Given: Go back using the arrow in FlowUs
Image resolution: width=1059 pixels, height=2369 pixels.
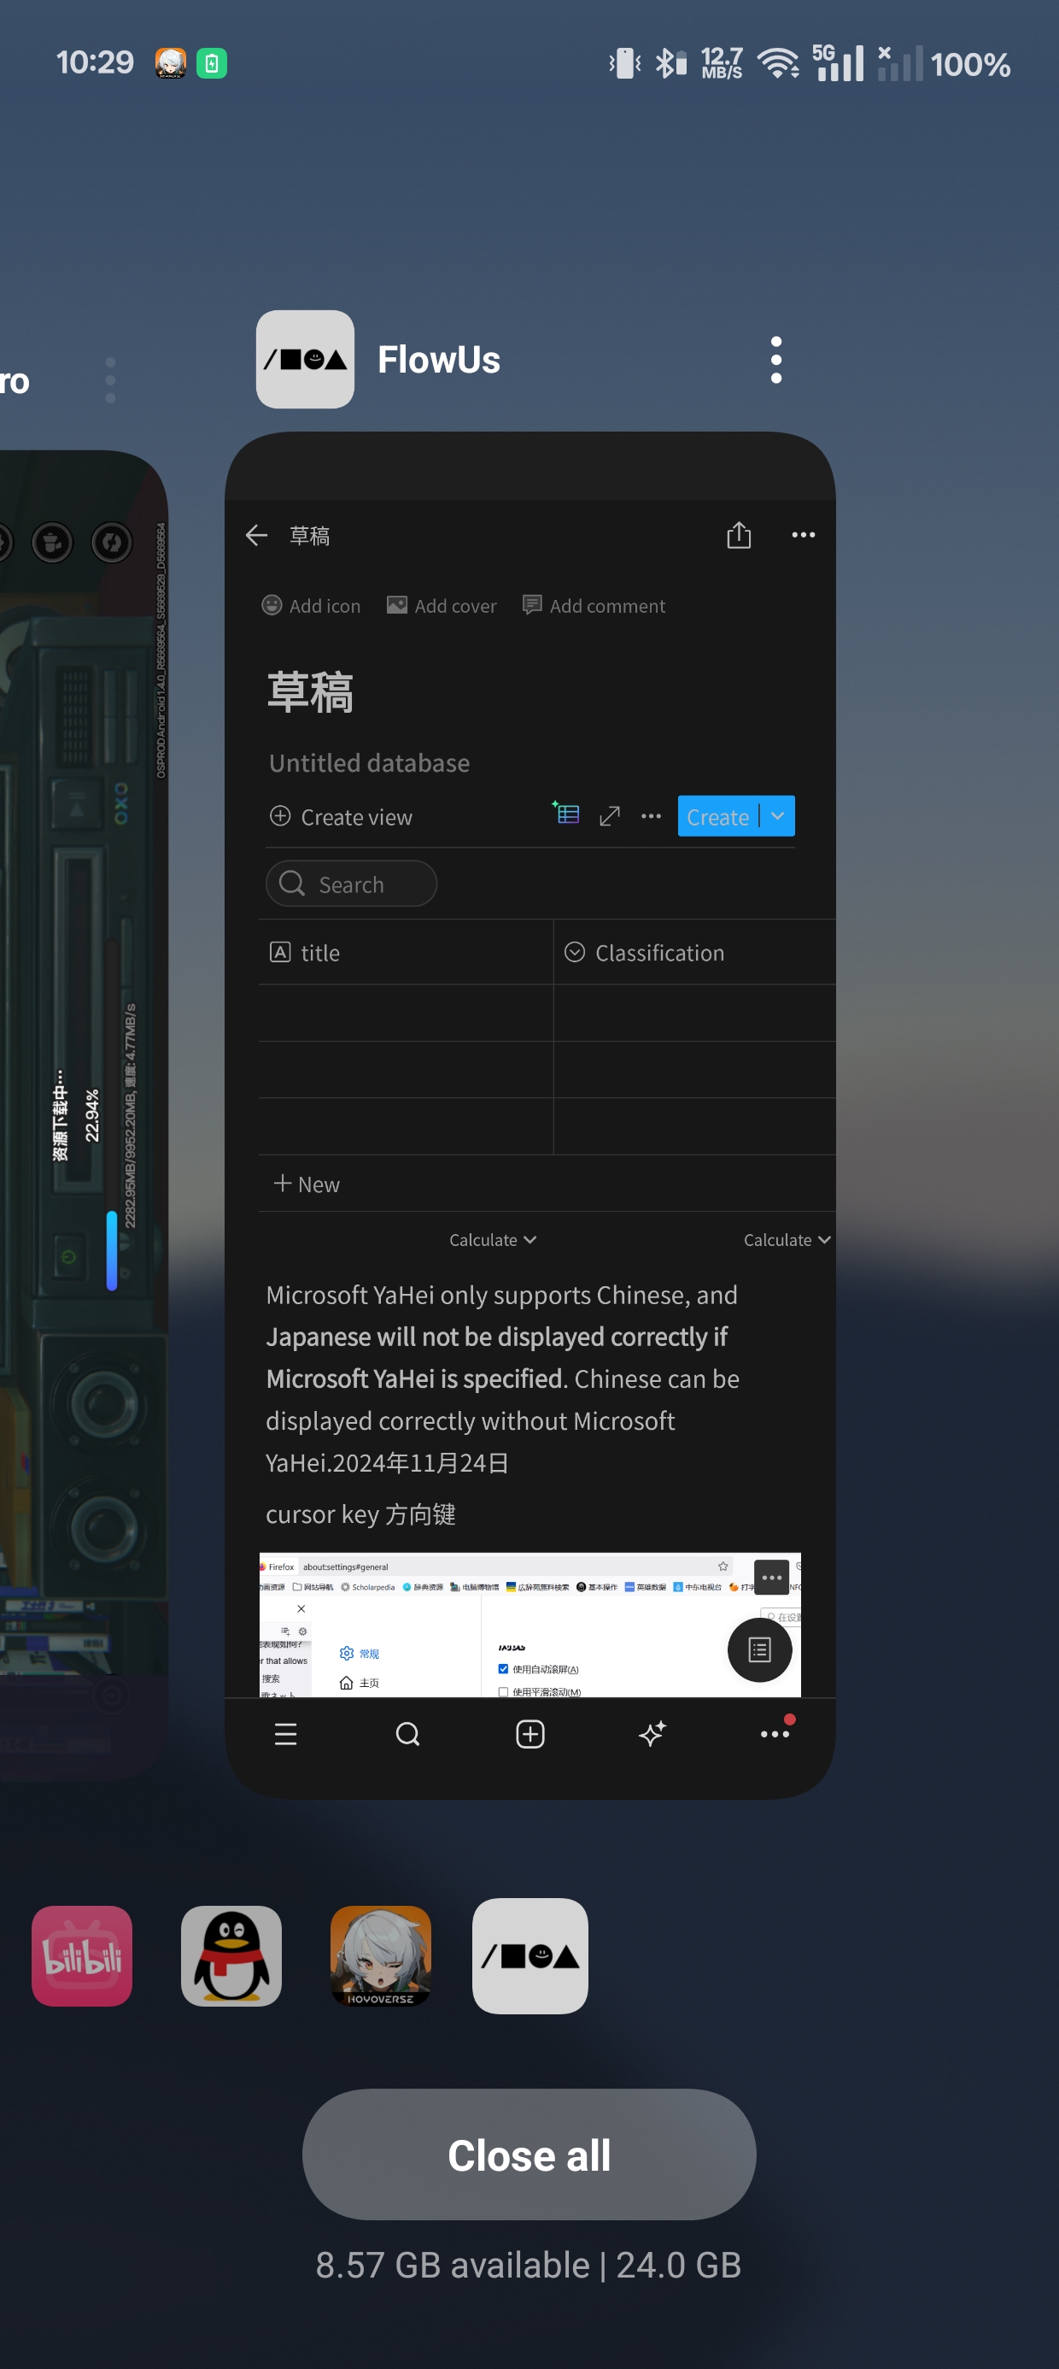Looking at the screenshot, I should click(256, 535).
